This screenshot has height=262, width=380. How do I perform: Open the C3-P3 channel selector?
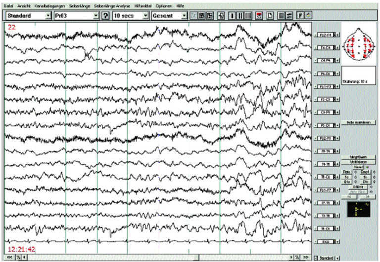(326, 112)
